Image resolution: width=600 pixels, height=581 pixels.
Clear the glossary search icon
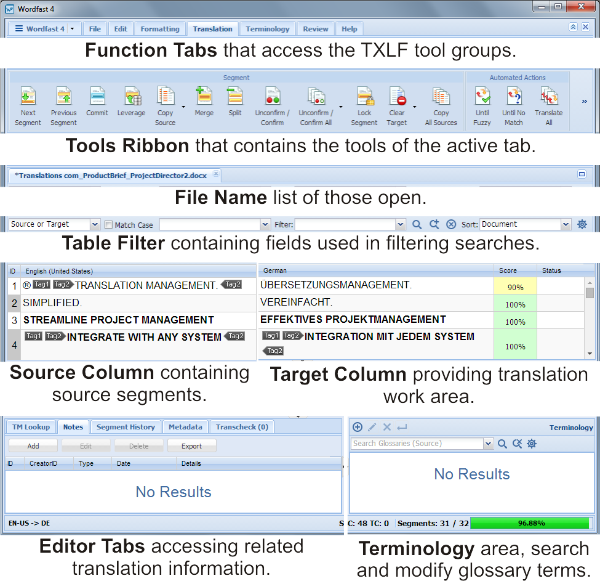pyautogui.click(x=517, y=444)
